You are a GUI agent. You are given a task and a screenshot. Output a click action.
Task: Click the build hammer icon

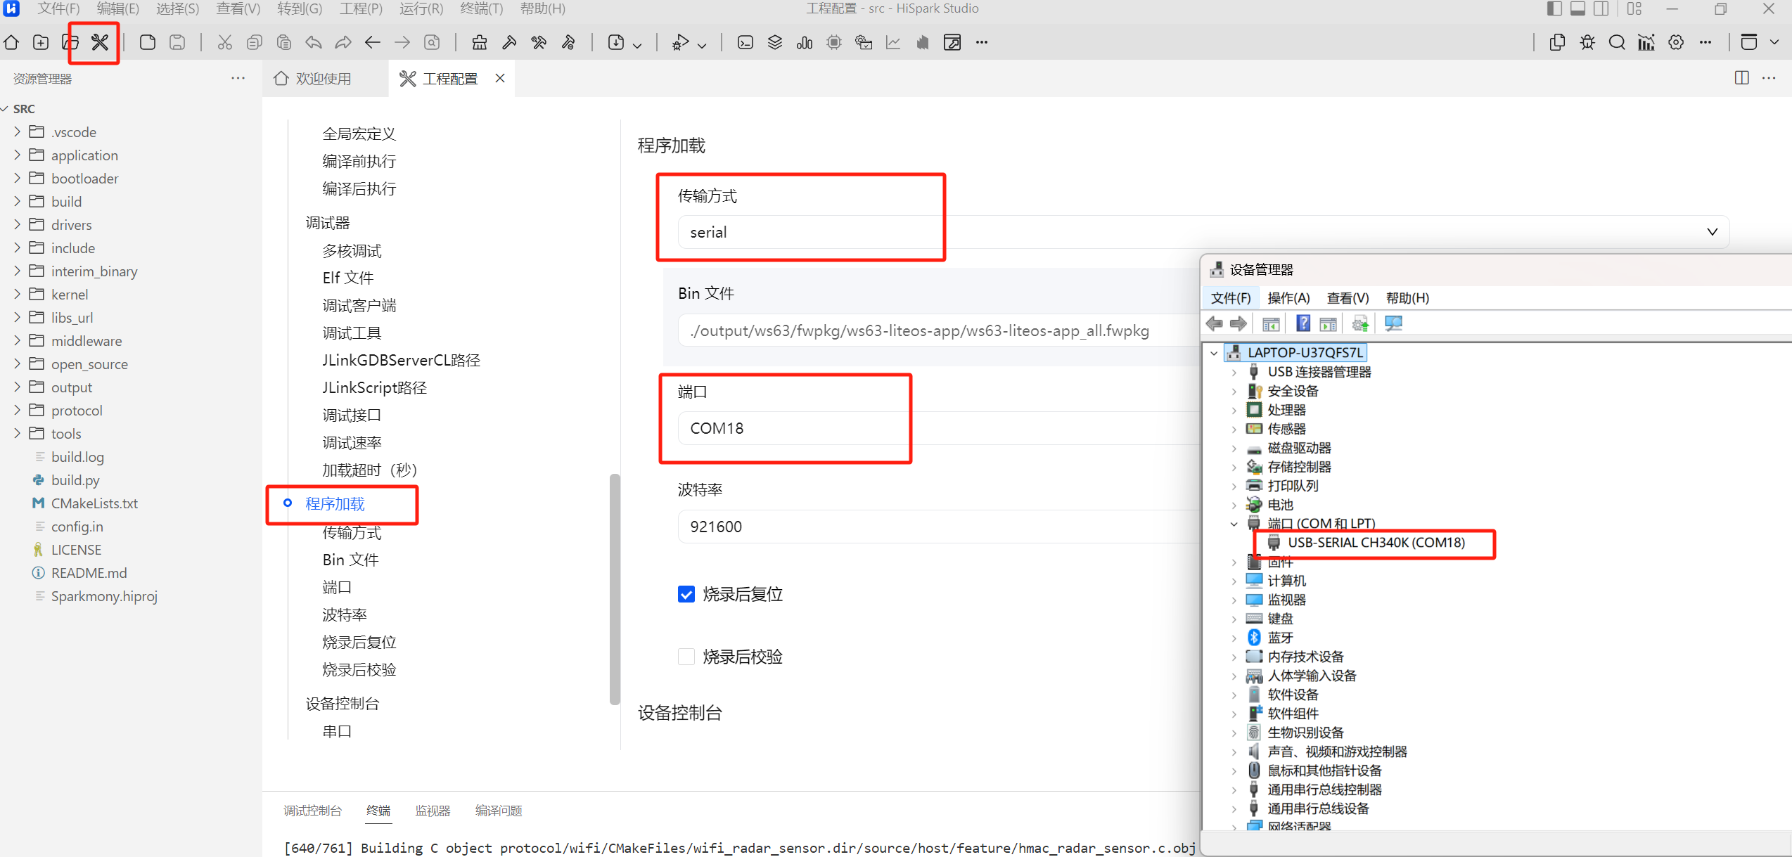[x=509, y=43]
